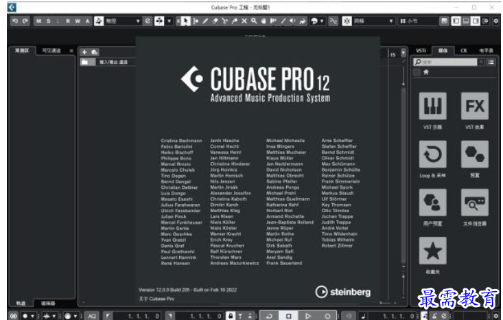Toggle the Snap on/off button

(x=347, y=21)
